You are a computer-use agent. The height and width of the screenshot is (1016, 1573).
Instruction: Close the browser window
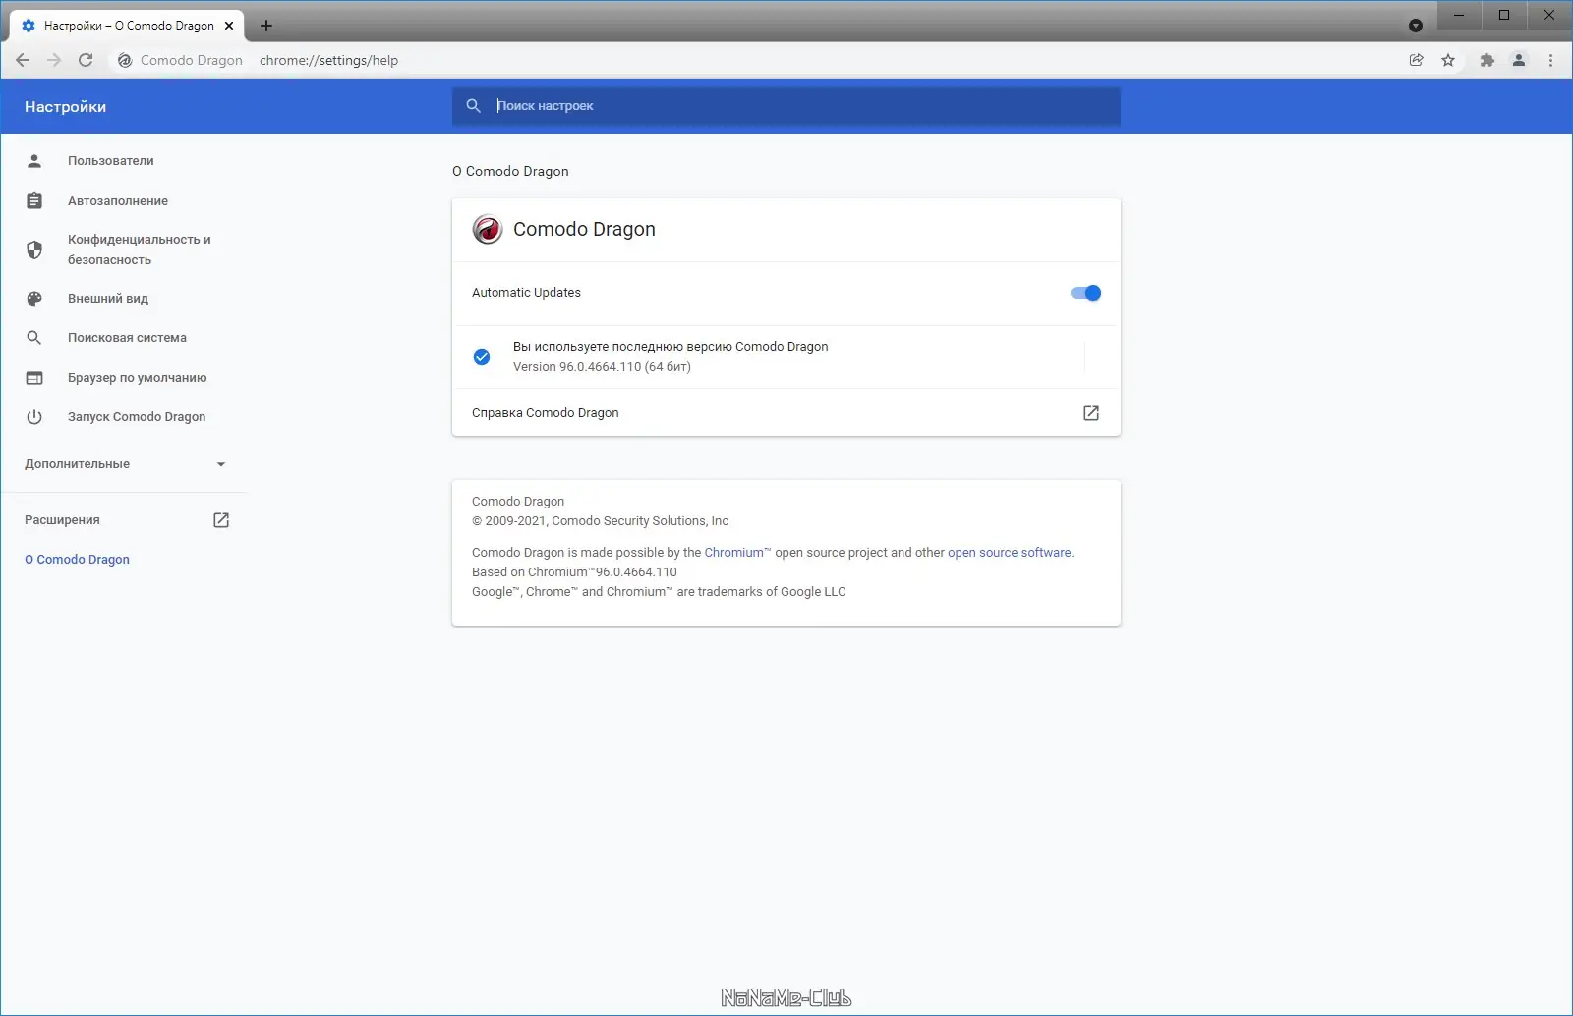[x=1549, y=15]
